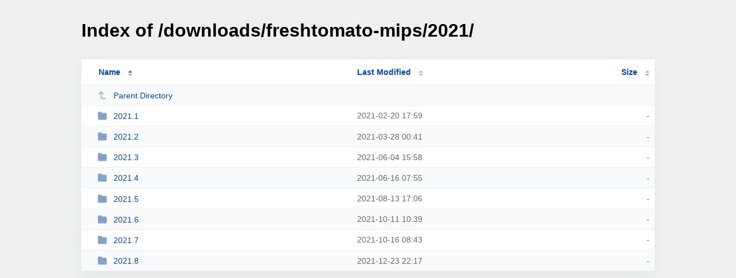The image size is (736, 278).
Task: Click the 2021.5 row folder icon
Action: pos(102,199)
